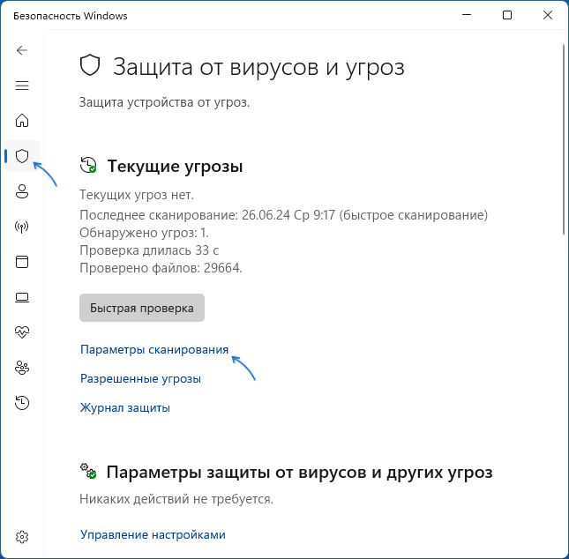Open Device security laptop icon

pos(22,297)
